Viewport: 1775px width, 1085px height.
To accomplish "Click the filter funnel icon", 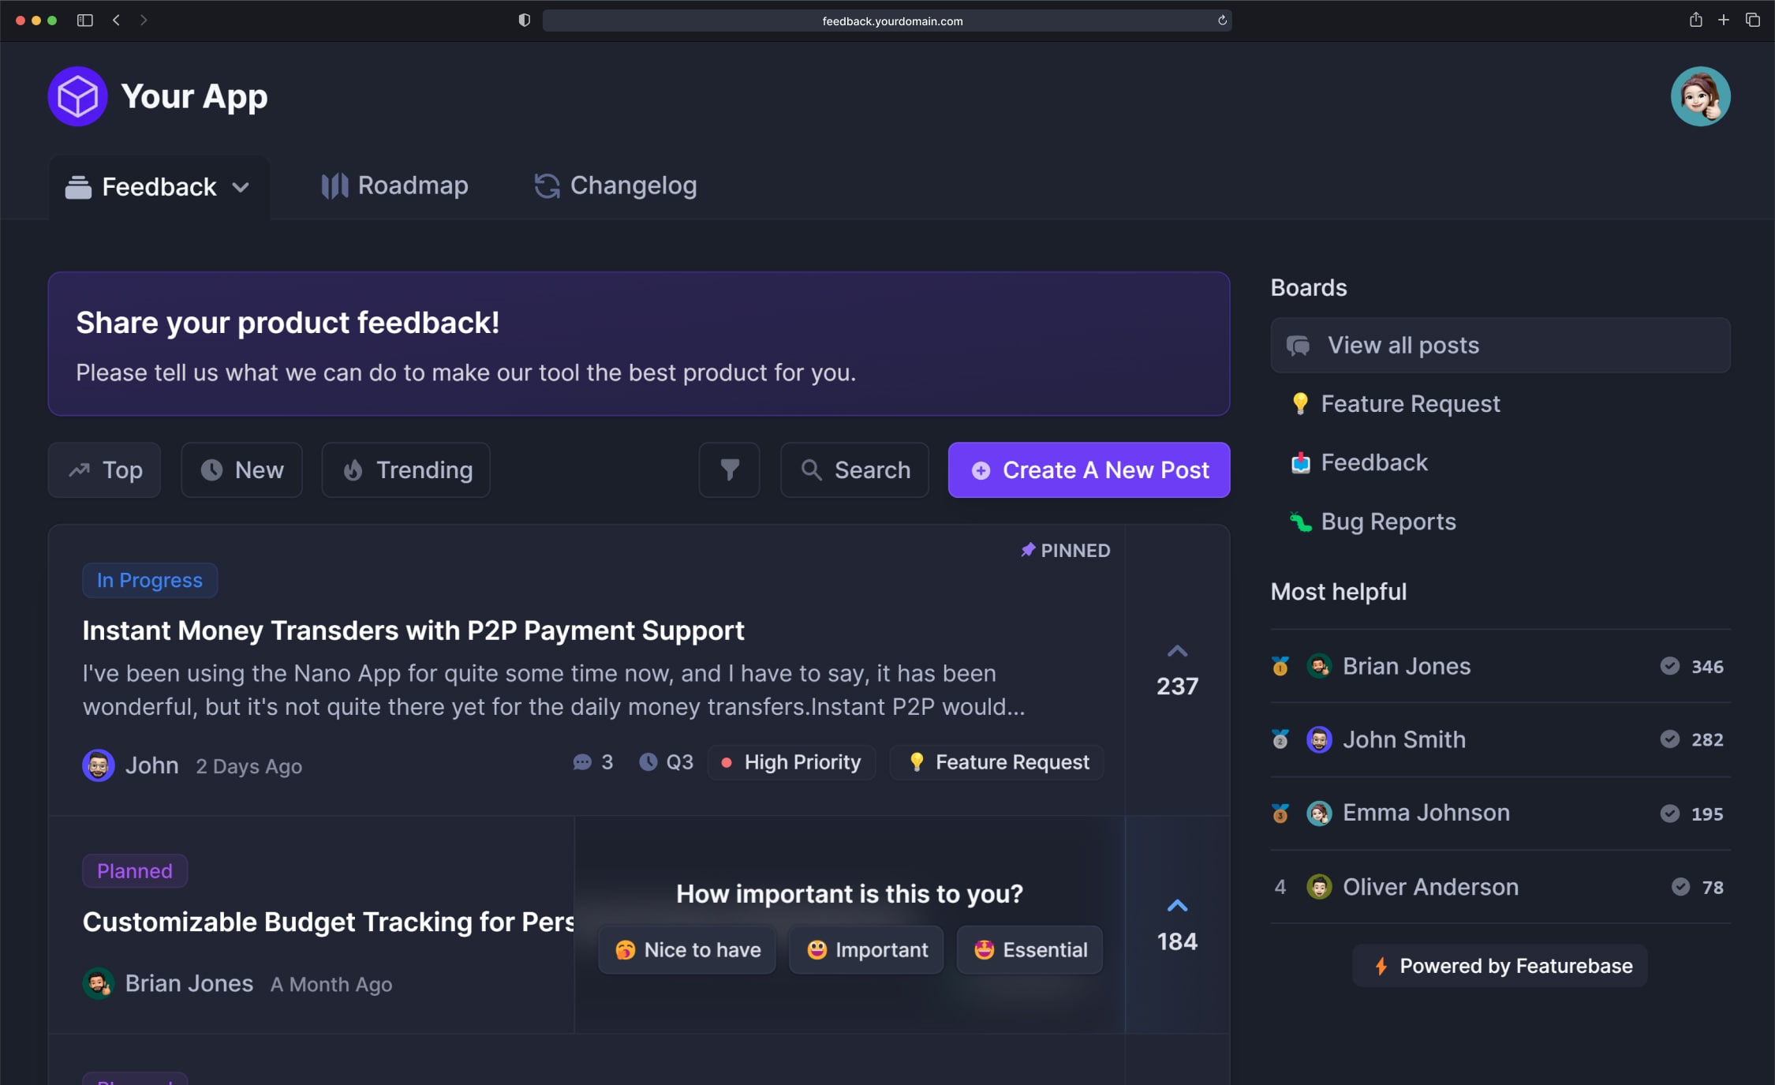I will click(731, 469).
